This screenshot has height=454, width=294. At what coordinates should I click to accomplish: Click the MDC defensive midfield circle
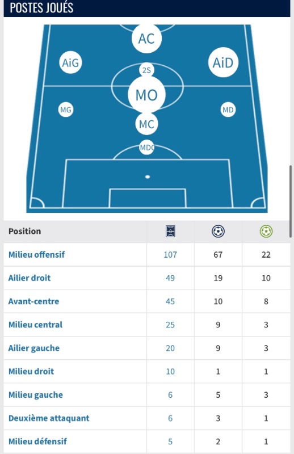point(146,148)
